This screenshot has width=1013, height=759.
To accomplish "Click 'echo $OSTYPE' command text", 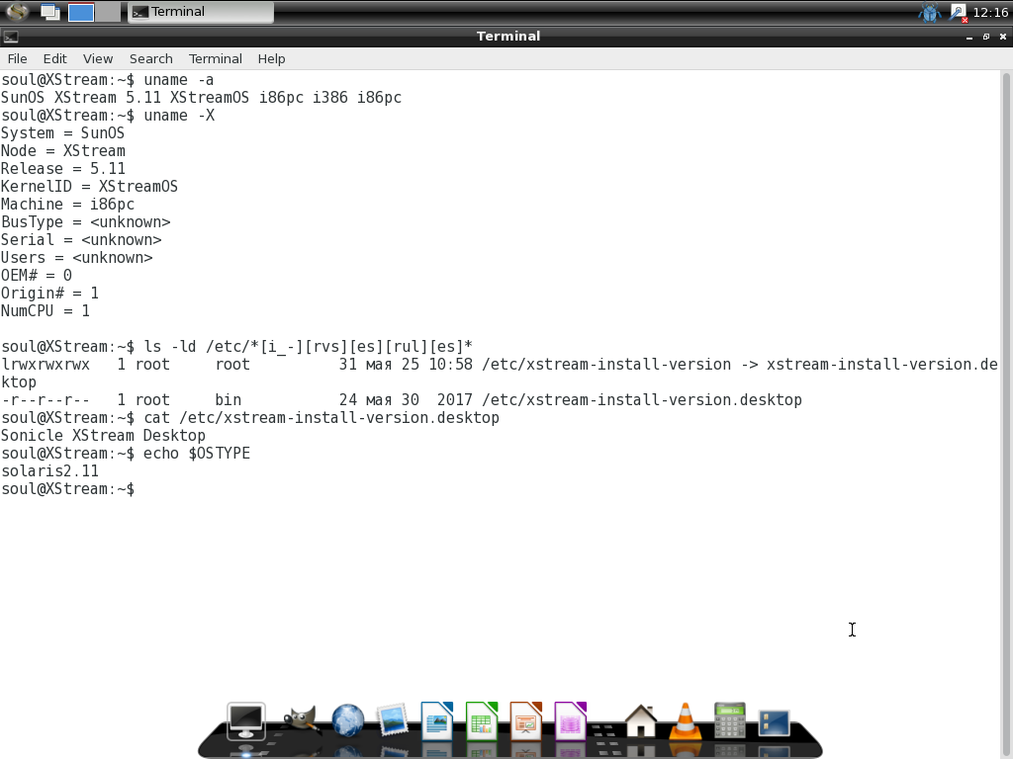I will [197, 454].
